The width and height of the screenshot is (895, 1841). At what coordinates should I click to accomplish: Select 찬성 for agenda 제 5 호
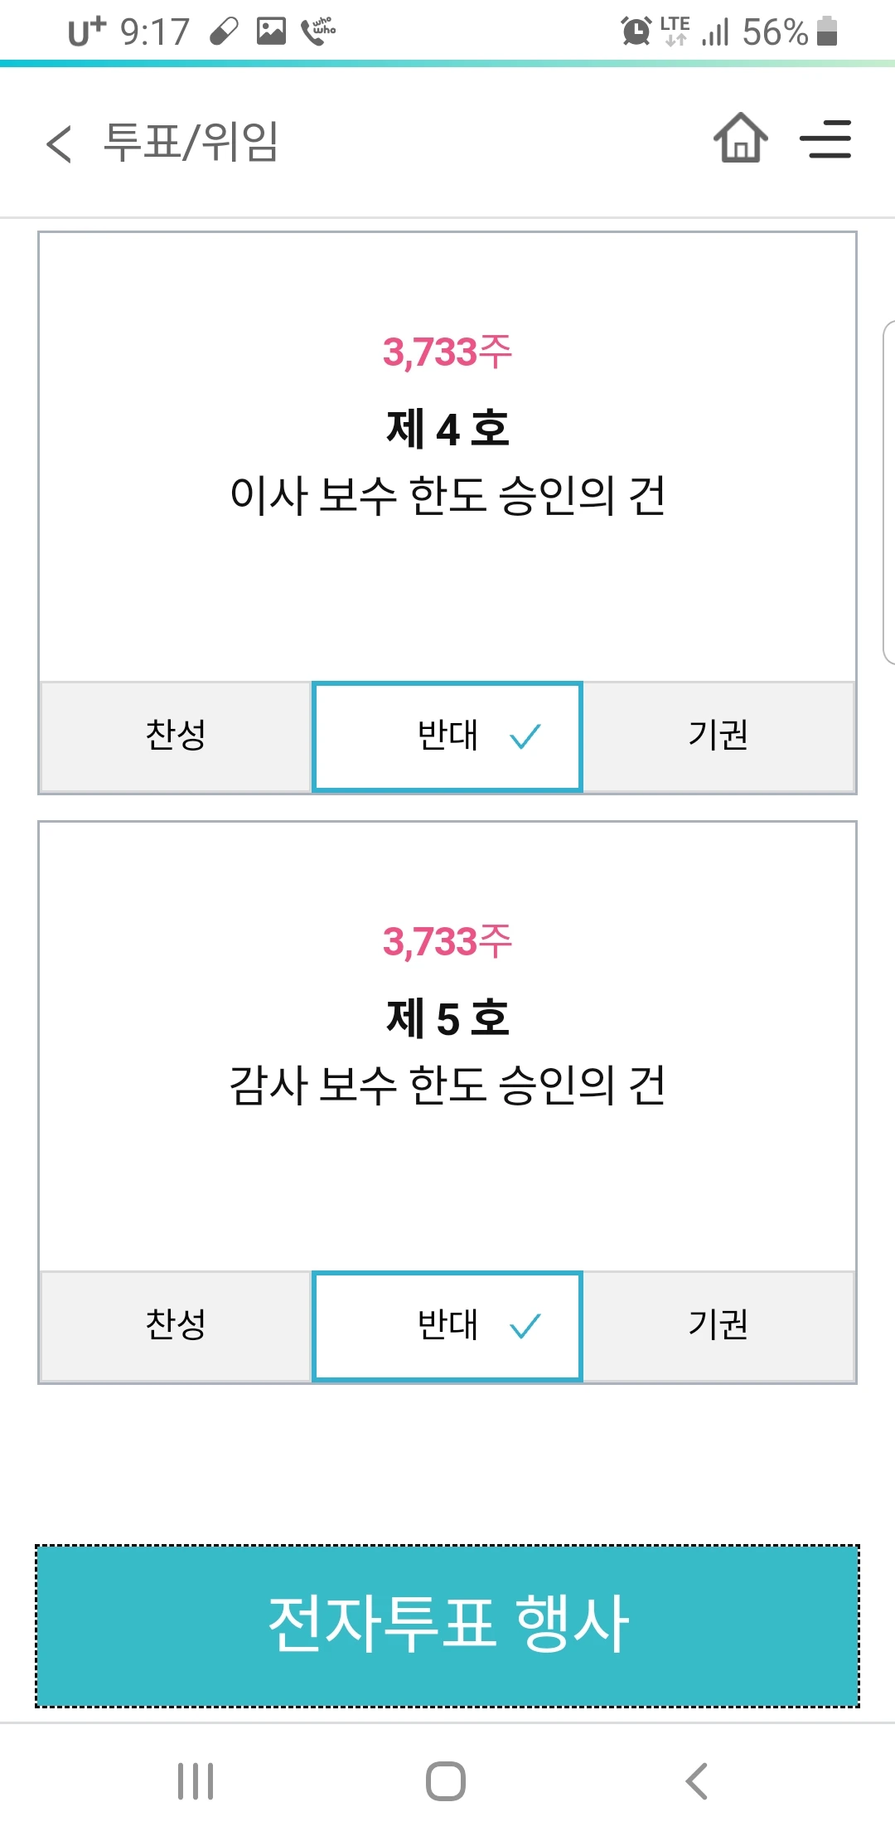[x=176, y=1325]
